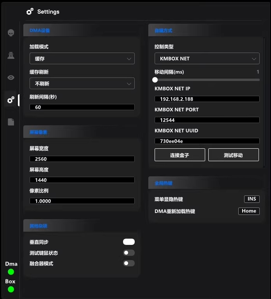Screen dimensions: 271x299
Task: Enable the 测试键鼠状态 toggle
Action: pos(128,253)
